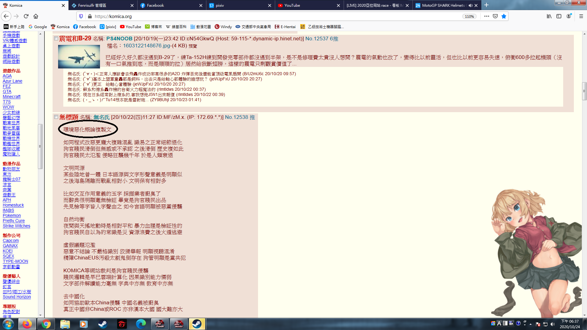The height and width of the screenshot is (330, 587).
Task: Open Microsoft Edge from the taskbar
Action: tap(141, 324)
